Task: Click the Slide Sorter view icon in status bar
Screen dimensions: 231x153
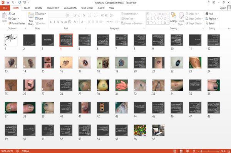Action: pyautogui.click(x=181, y=151)
